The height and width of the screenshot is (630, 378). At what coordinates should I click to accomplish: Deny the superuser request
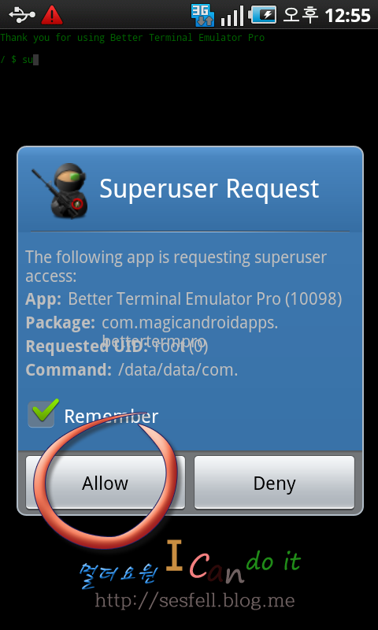pos(274,483)
